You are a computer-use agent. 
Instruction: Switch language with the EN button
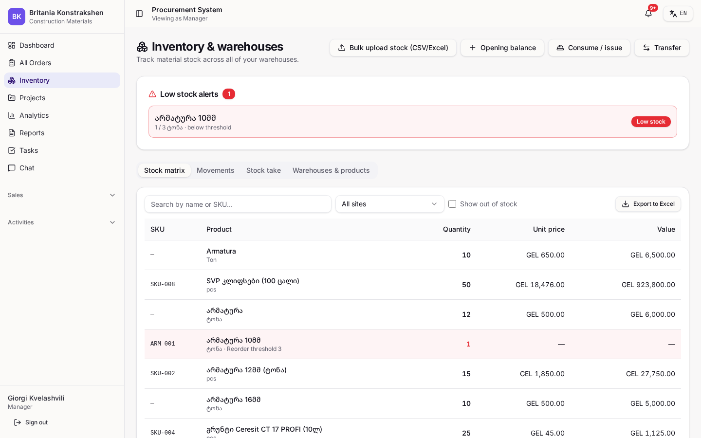click(678, 14)
